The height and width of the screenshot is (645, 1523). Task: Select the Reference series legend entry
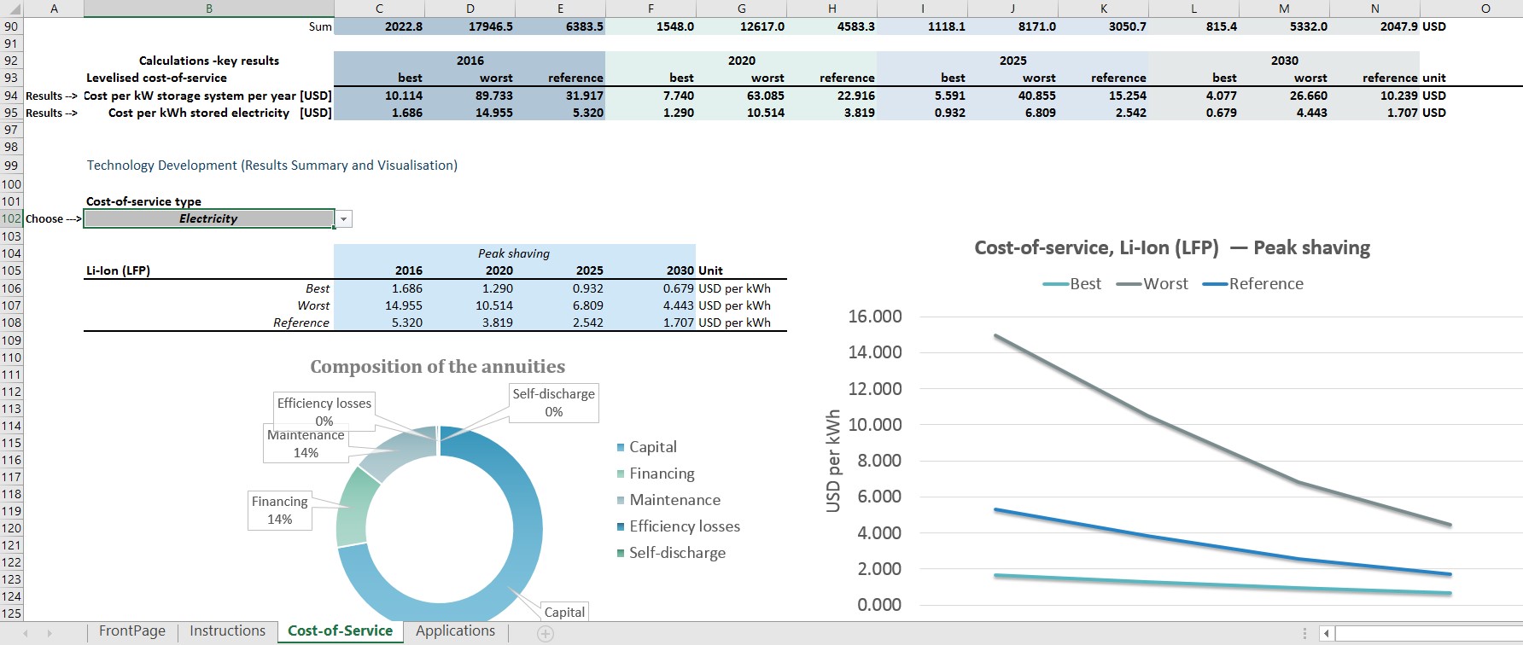[x=1252, y=284]
